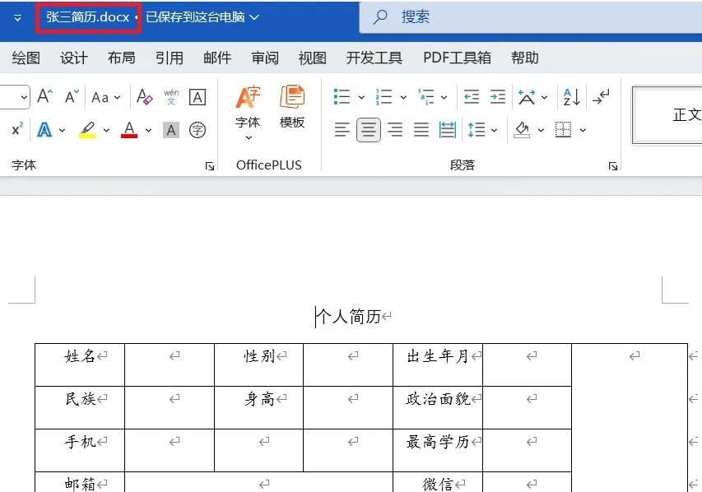Click the 姓名 table cell
Image resolution: width=702 pixels, height=492 pixels.
[x=80, y=364]
